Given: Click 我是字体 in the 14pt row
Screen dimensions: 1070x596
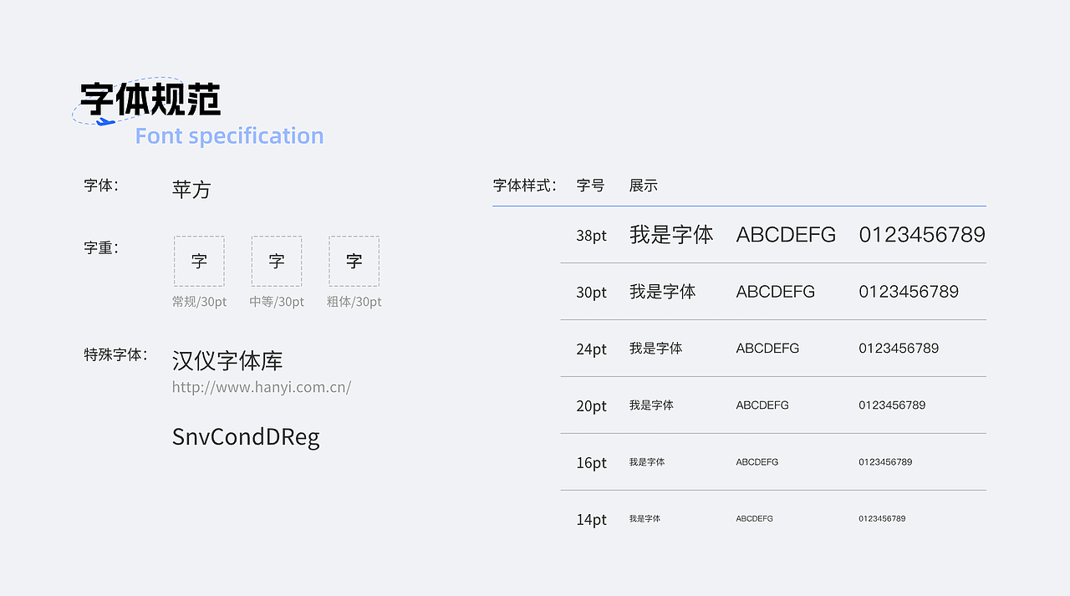Looking at the screenshot, I should coord(645,519).
